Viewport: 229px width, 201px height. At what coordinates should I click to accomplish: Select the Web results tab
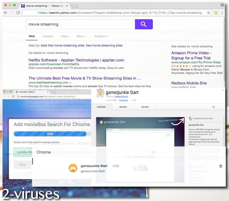[x=32, y=36]
